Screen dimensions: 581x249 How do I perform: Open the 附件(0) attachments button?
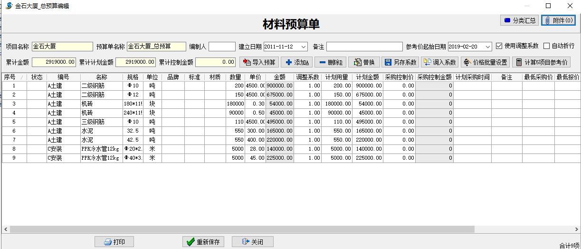coord(558,20)
